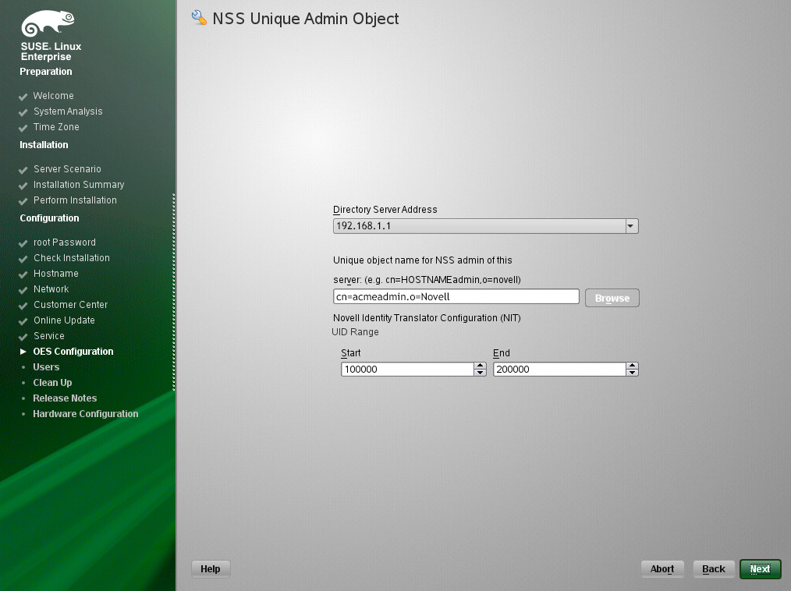Select Hardware Configuration step in sidebar
This screenshot has width=791, height=591.
pos(86,414)
